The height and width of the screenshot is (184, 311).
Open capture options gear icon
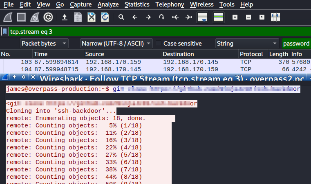point(48,17)
